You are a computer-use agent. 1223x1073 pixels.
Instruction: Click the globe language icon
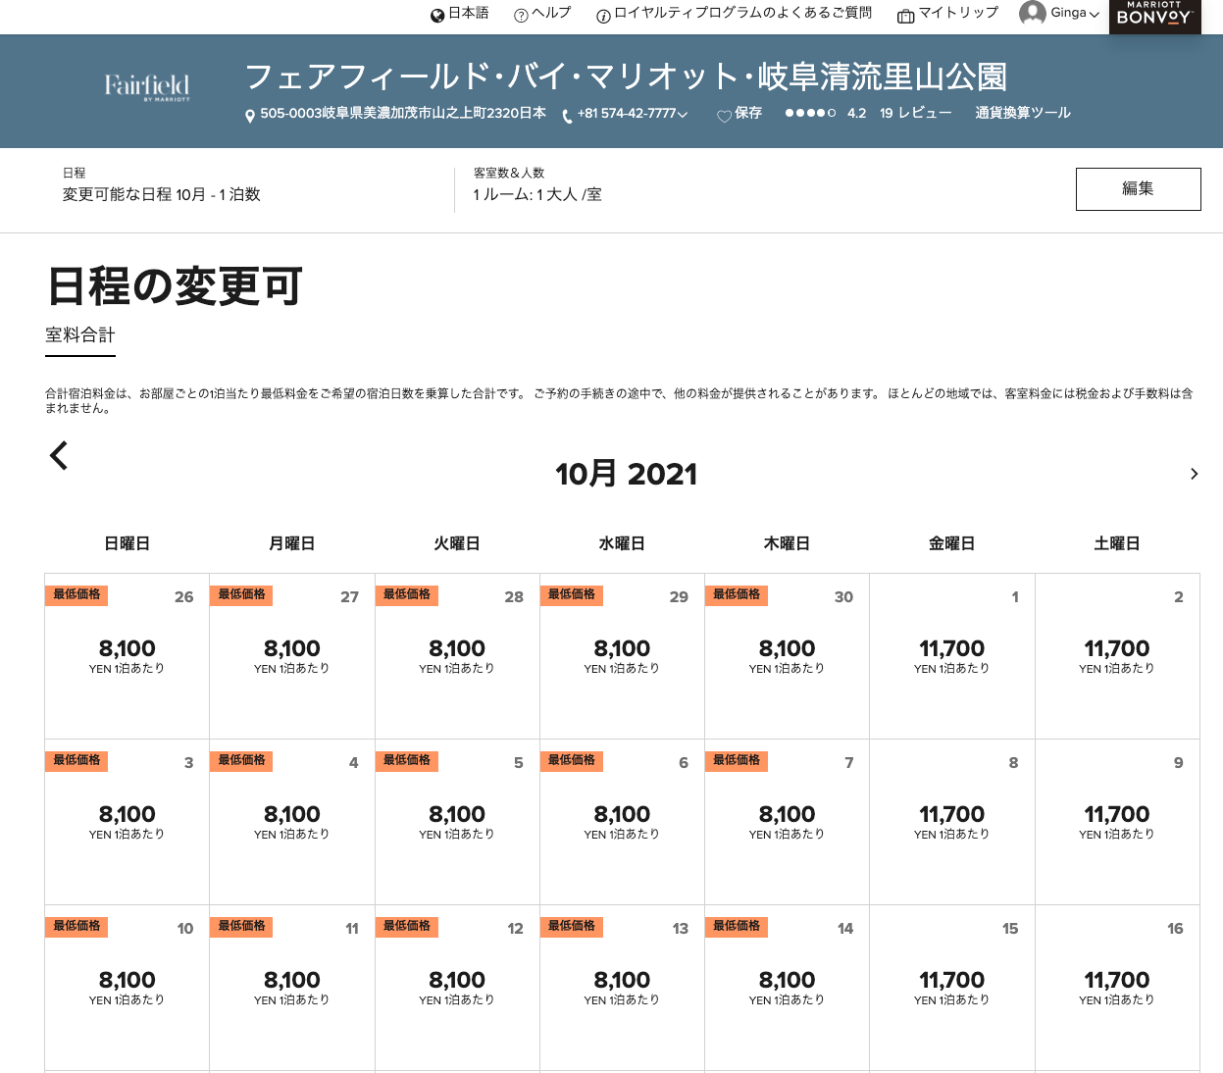[x=437, y=15]
